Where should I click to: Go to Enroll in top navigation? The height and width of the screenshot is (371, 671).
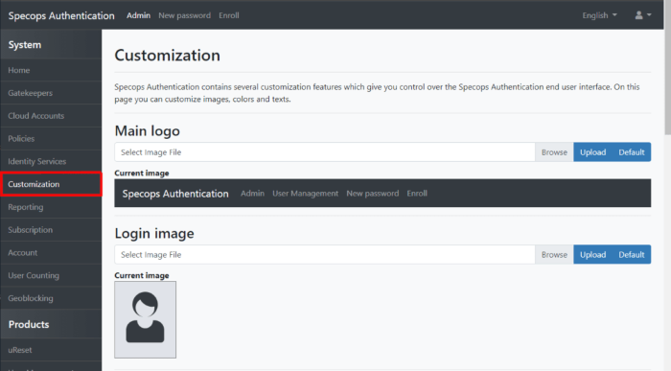[229, 15]
